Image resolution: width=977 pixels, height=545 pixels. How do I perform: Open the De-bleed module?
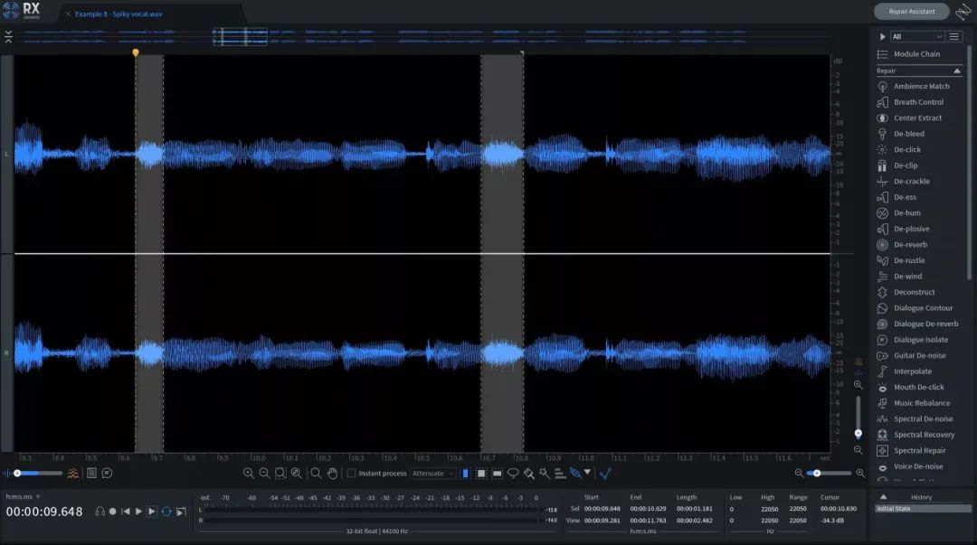(900, 133)
